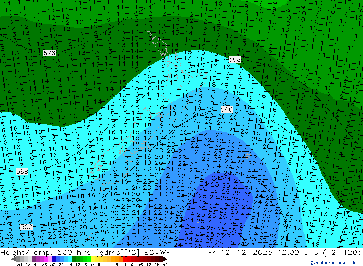363x266 pixels.
Task: Select the 560 contour label in the map center
Action: (x=227, y=109)
